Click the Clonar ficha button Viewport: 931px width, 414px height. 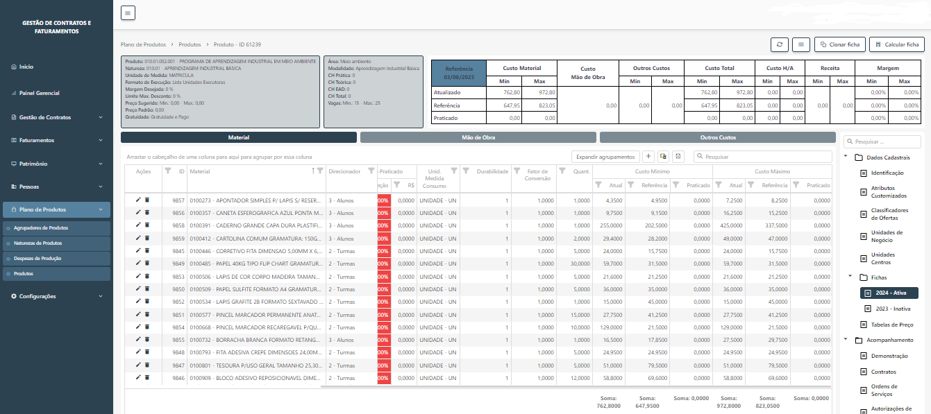[839, 44]
